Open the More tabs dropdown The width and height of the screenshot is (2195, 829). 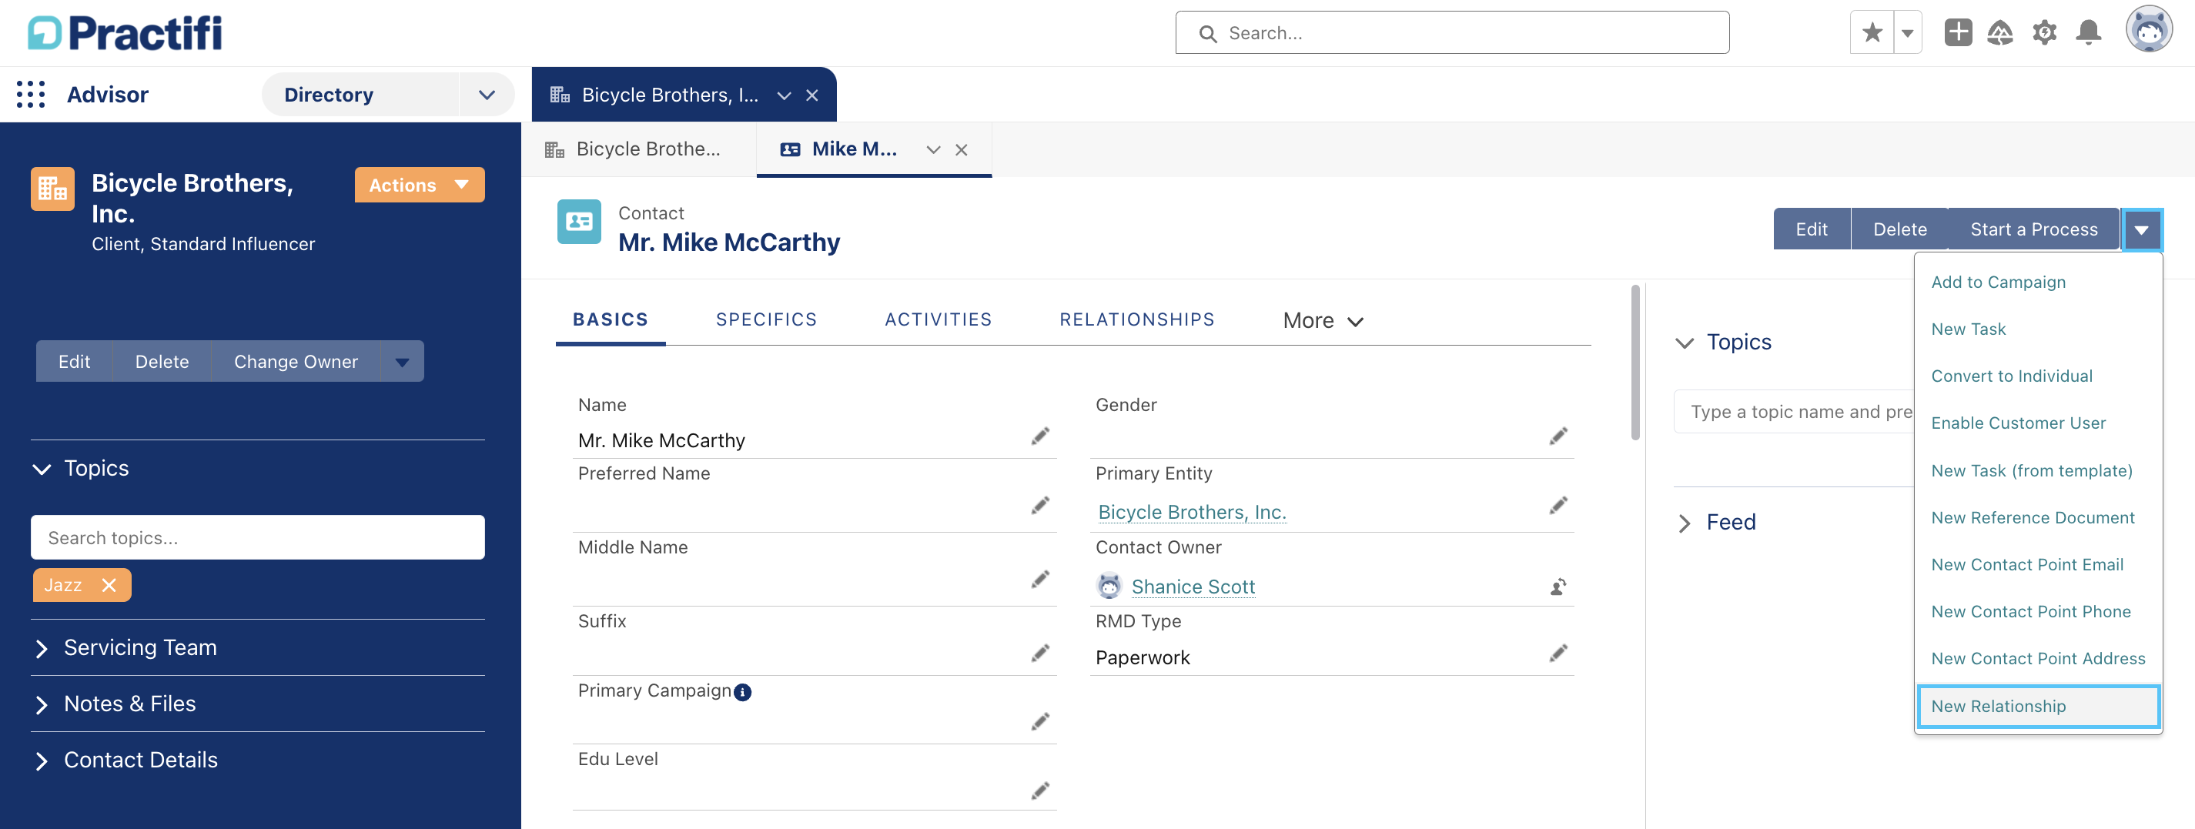1323,321
